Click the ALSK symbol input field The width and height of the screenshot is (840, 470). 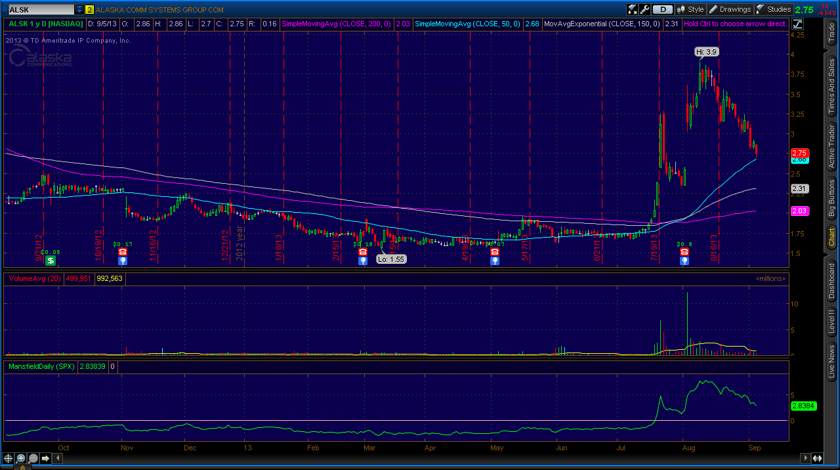coord(39,10)
